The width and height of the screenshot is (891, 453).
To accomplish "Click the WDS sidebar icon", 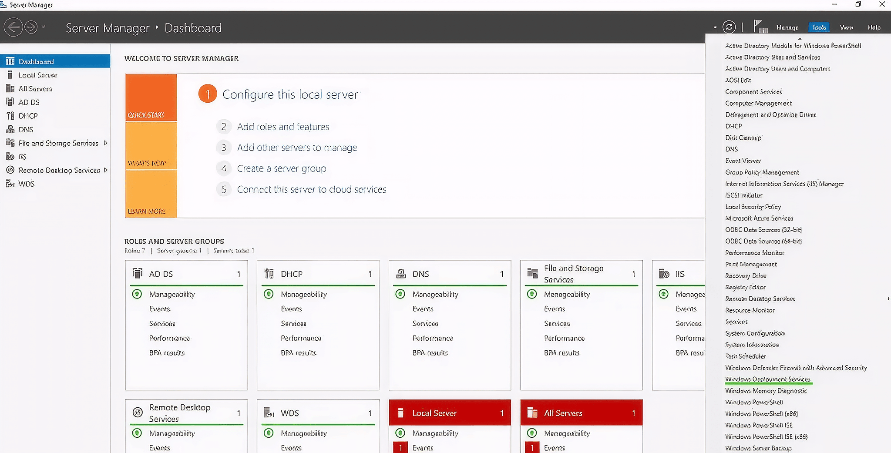I will (10, 184).
